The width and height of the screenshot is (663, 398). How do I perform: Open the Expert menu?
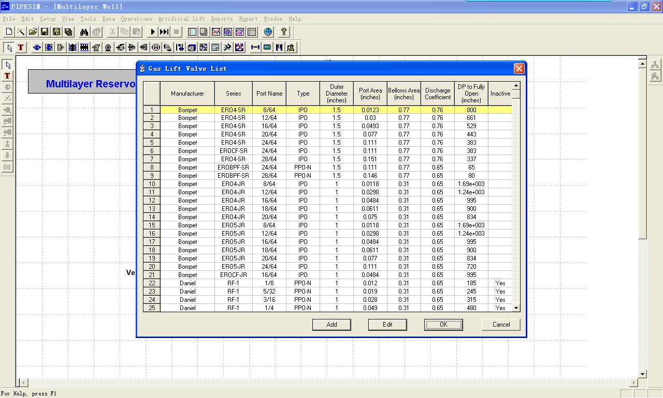point(248,19)
